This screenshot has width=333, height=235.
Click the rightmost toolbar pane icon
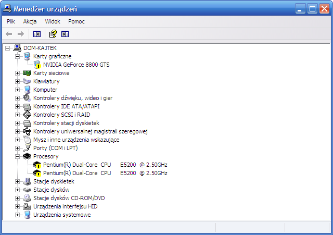point(65,34)
